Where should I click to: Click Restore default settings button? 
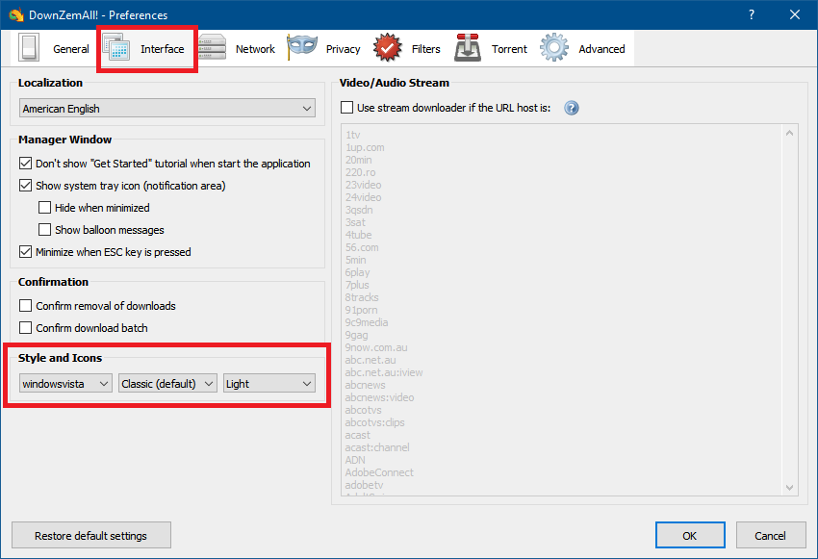pyautogui.click(x=91, y=536)
